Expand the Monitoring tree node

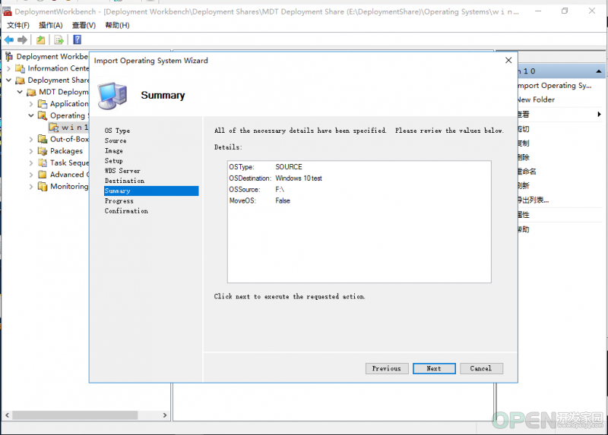tap(31, 186)
